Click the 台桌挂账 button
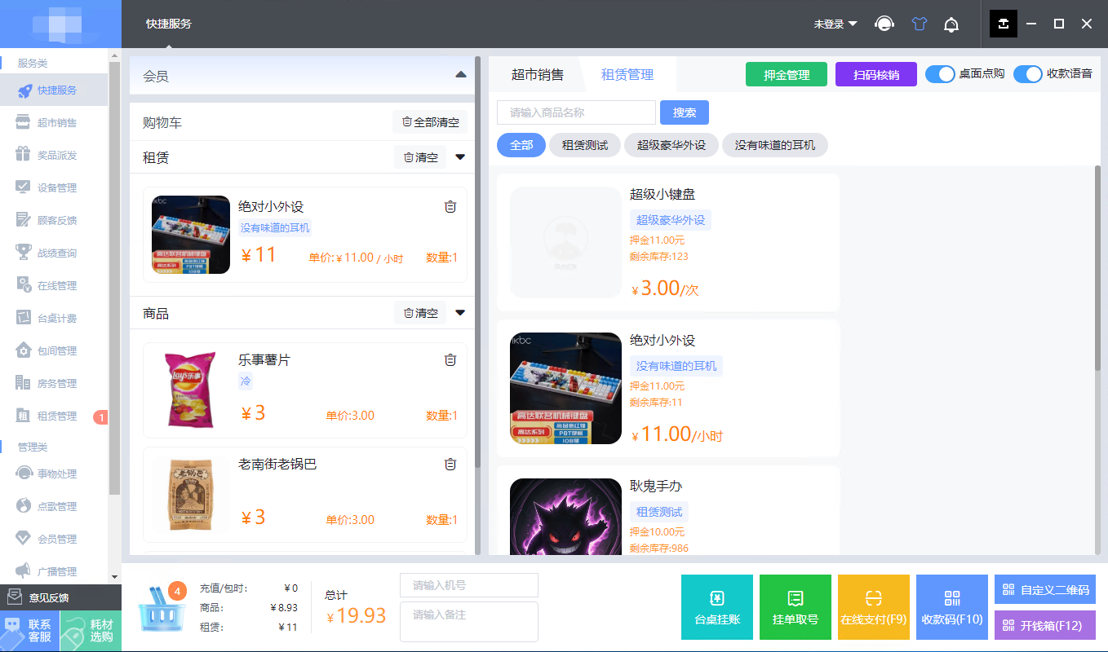Viewport: 1108px width, 652px height. (717, 608)
